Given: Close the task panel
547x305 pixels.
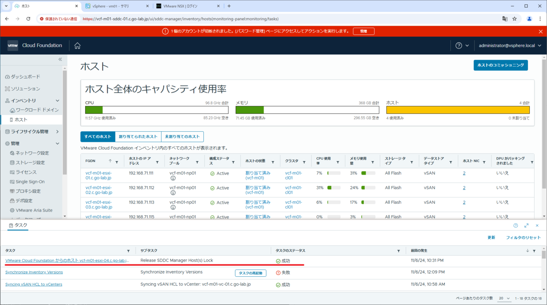Looking at the screenshot, I should click(x=537, y=226).
